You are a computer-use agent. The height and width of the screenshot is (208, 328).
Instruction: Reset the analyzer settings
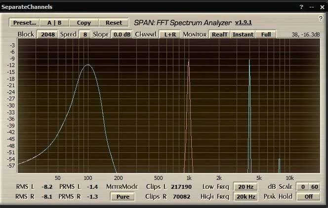pos(114,23)
